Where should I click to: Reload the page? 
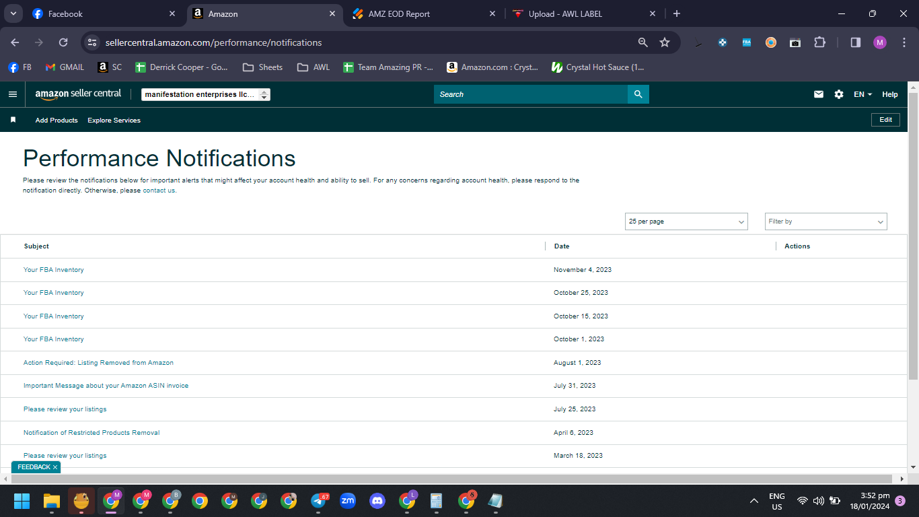click(63, 42)
